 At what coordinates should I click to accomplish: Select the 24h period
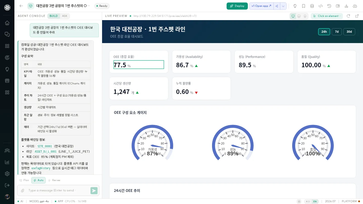(324, 32)
